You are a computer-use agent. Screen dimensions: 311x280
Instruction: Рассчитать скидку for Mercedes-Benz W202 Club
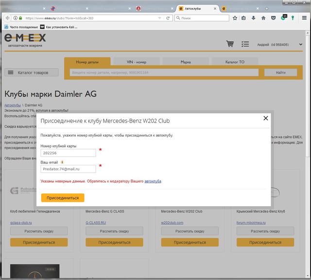pos(190,231)
